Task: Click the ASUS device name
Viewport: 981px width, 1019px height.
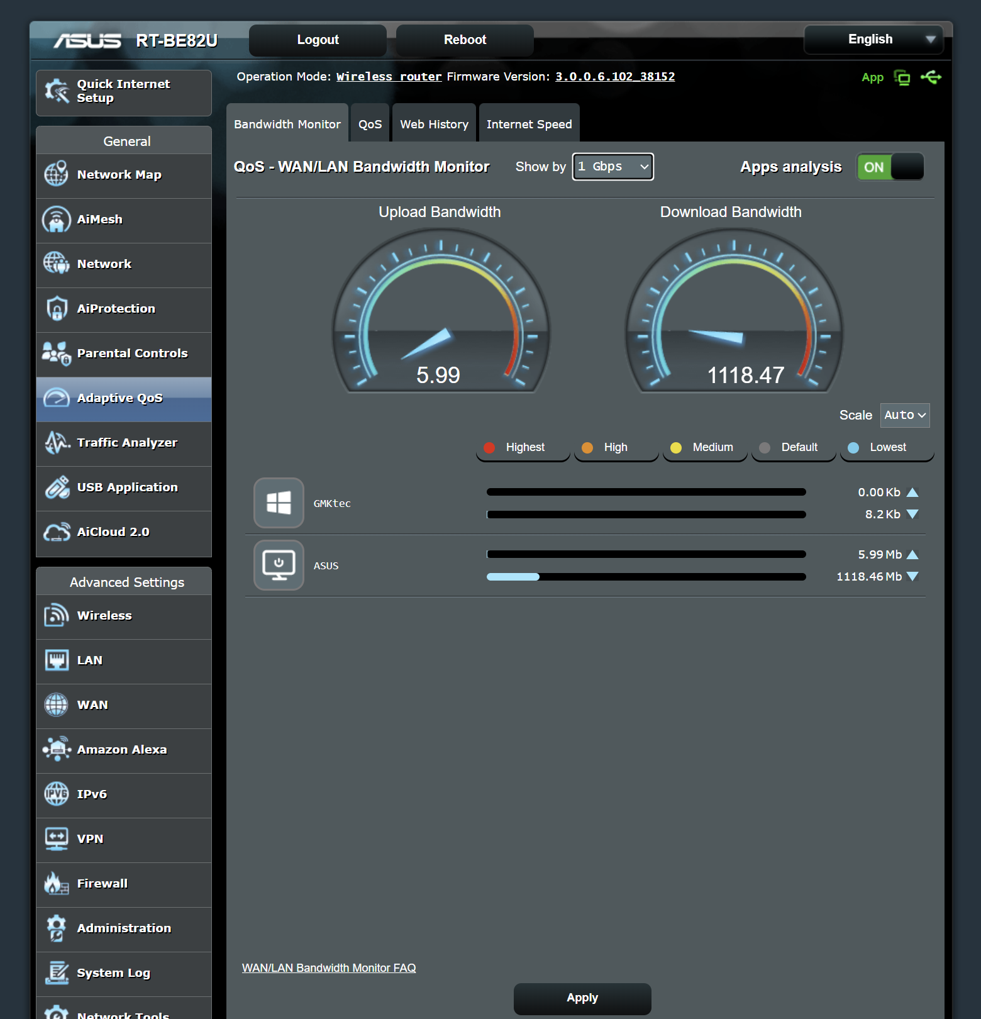Action: point(326,565)
